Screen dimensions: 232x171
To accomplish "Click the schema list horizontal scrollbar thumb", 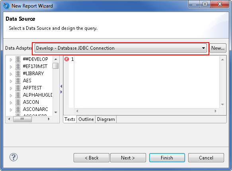I will pos(22,119).
